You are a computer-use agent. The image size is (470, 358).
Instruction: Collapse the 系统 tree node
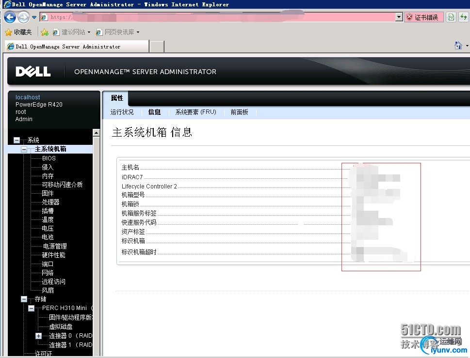click(x=17, y=140)
